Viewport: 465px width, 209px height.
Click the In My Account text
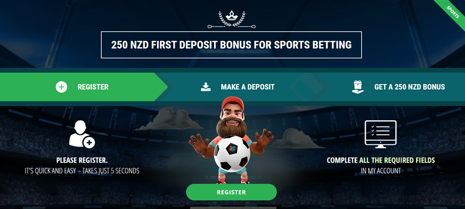click(x=381, y=171)
